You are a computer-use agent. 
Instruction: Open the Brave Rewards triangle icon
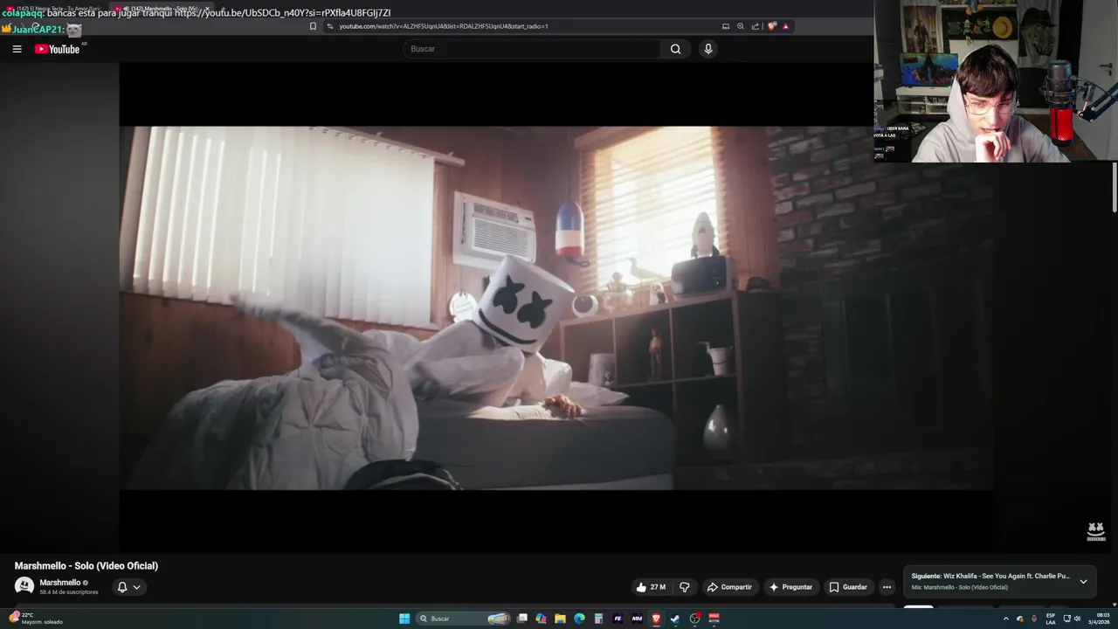click(x=786, y=26)
